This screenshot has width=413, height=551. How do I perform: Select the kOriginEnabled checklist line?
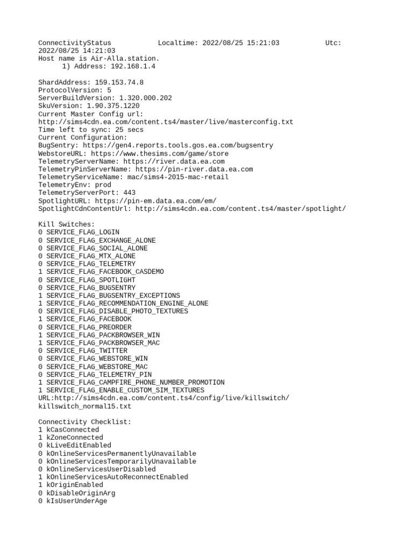coord(70,485)
